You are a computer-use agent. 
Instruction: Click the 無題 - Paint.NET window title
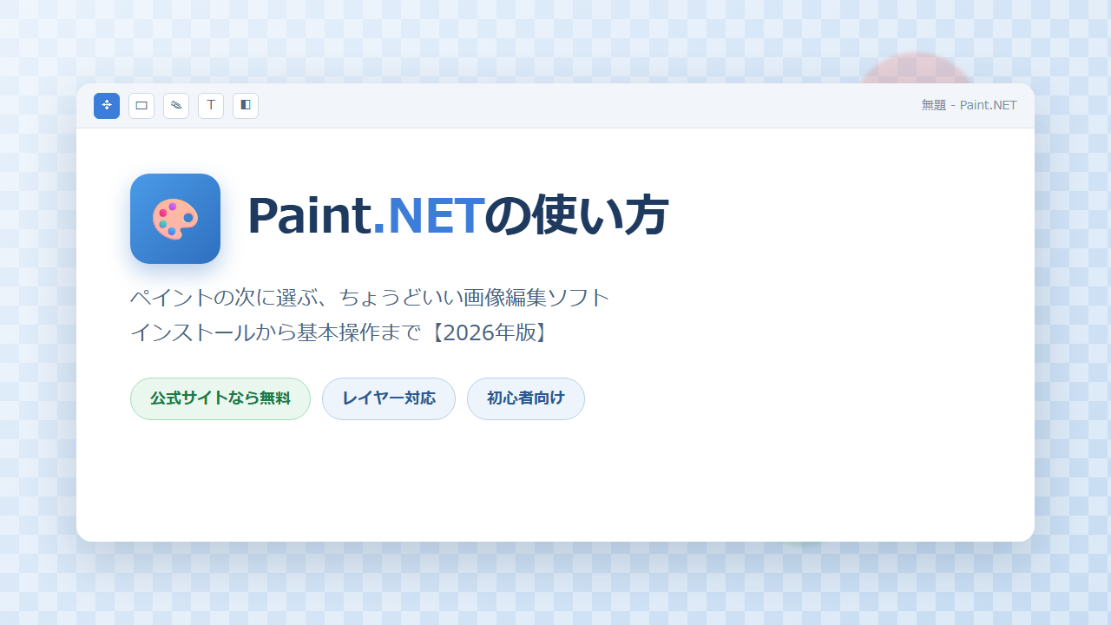(x=969, y=106)
